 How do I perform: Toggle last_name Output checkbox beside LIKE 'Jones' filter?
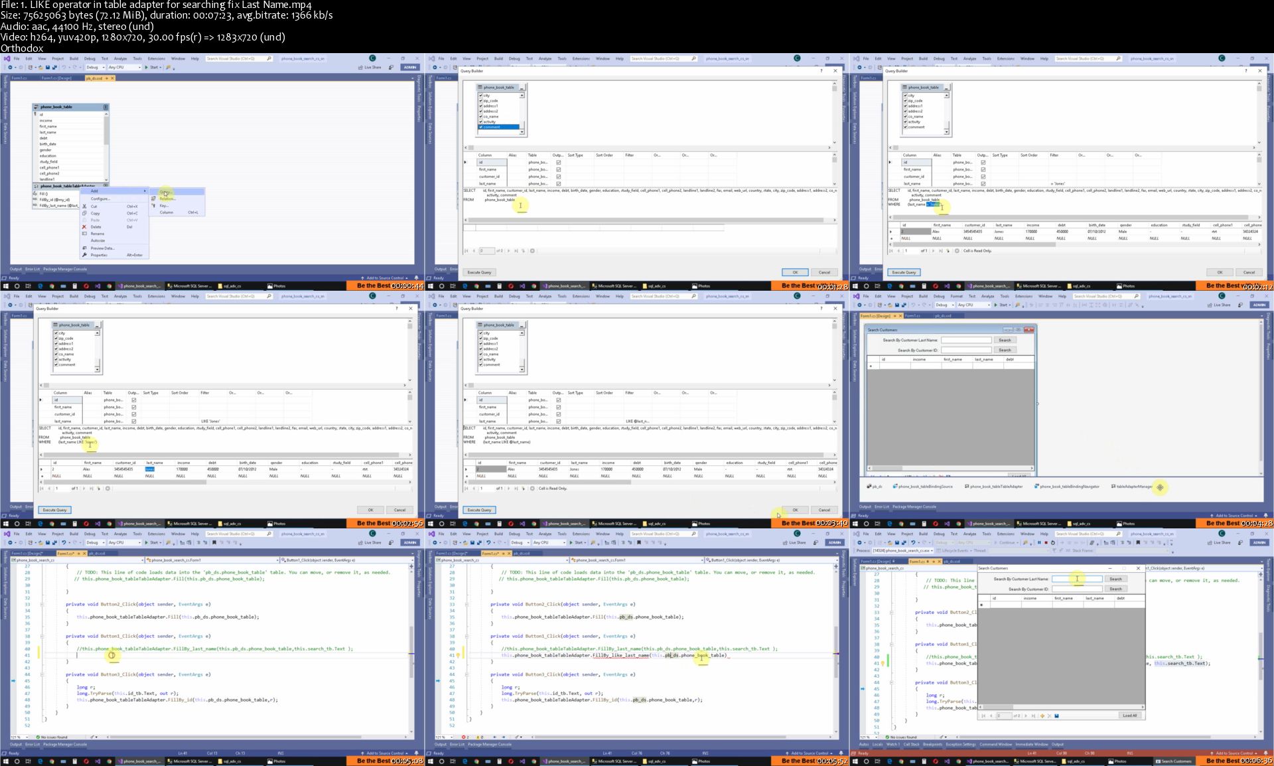[x=133, y=421]
